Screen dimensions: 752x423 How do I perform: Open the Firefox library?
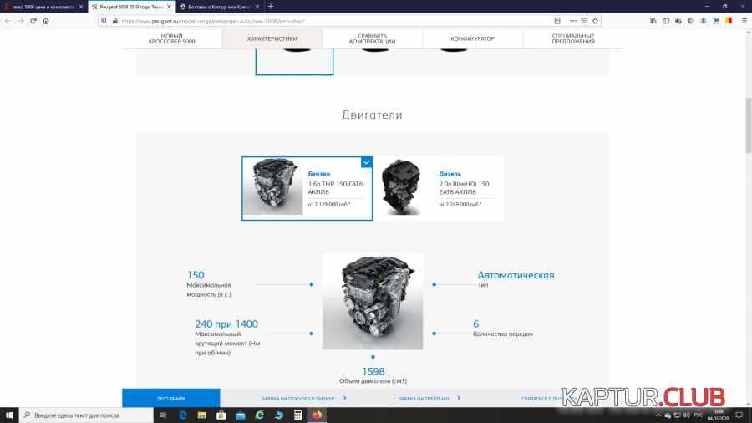(x=653, y=21)
